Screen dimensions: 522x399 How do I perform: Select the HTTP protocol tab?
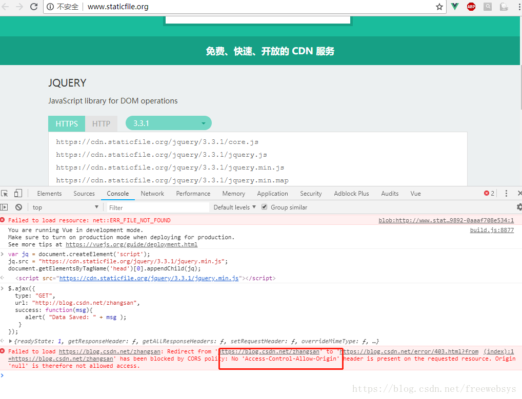pos(101,123)
